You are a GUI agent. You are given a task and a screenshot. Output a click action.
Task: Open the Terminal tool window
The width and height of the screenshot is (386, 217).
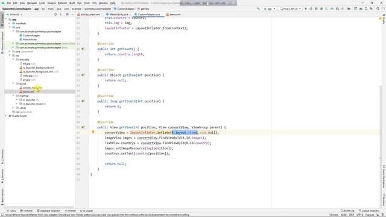tap(27, 210)
